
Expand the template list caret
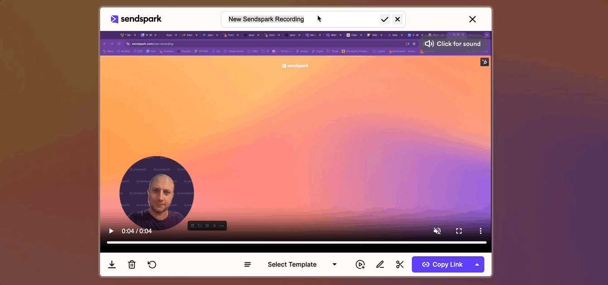point(335,265)
